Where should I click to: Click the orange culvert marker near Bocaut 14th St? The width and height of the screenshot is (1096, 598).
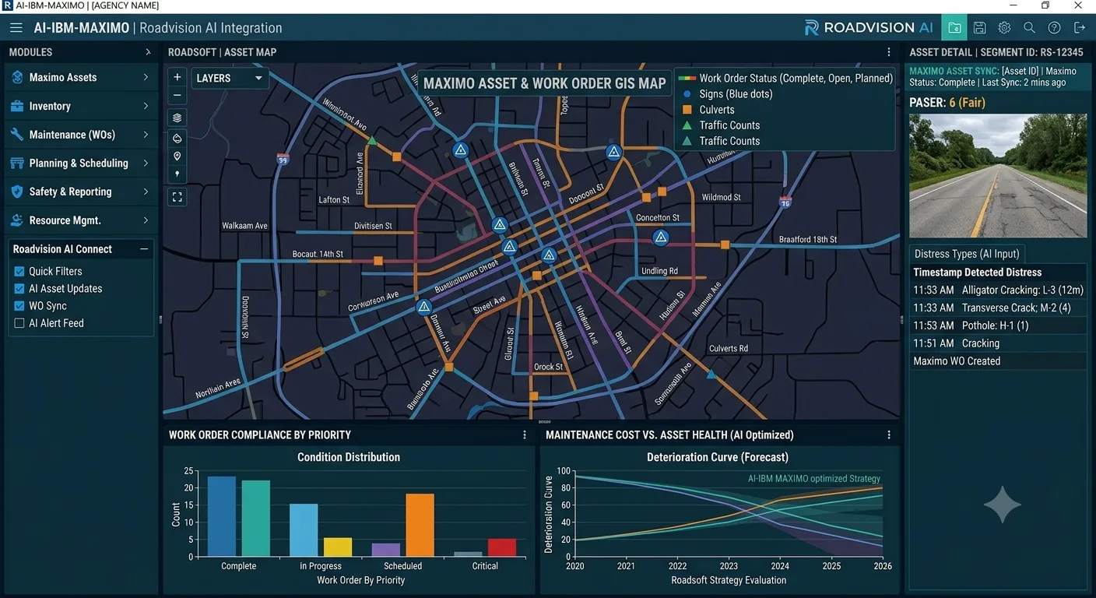378,261
